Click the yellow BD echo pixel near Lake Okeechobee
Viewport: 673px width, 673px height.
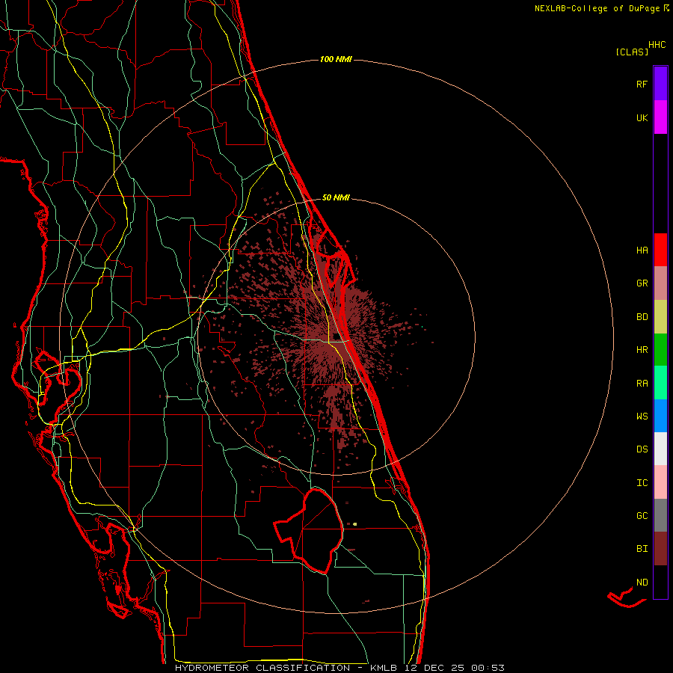pos(355,524)
